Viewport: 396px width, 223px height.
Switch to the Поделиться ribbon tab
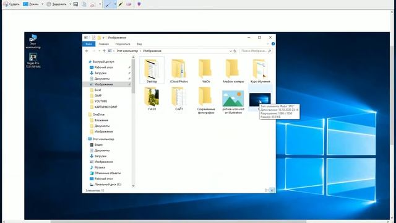(123, 44)
